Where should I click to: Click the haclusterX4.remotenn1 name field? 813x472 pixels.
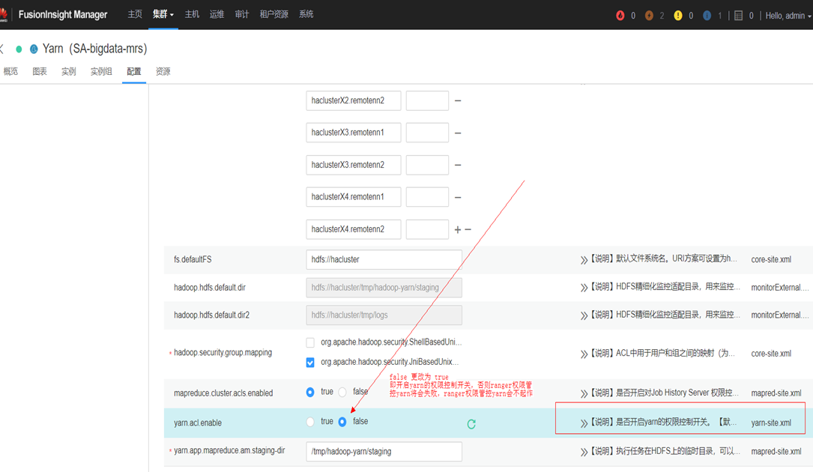(x=353, y=197)
